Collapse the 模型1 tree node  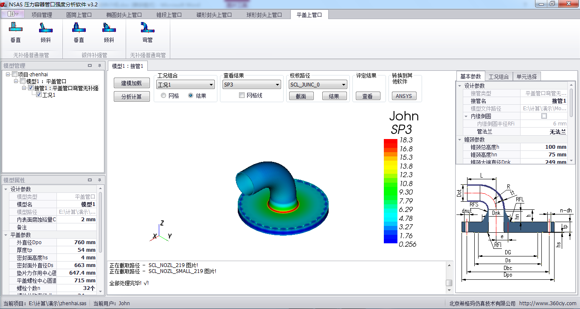pos(17,81)
